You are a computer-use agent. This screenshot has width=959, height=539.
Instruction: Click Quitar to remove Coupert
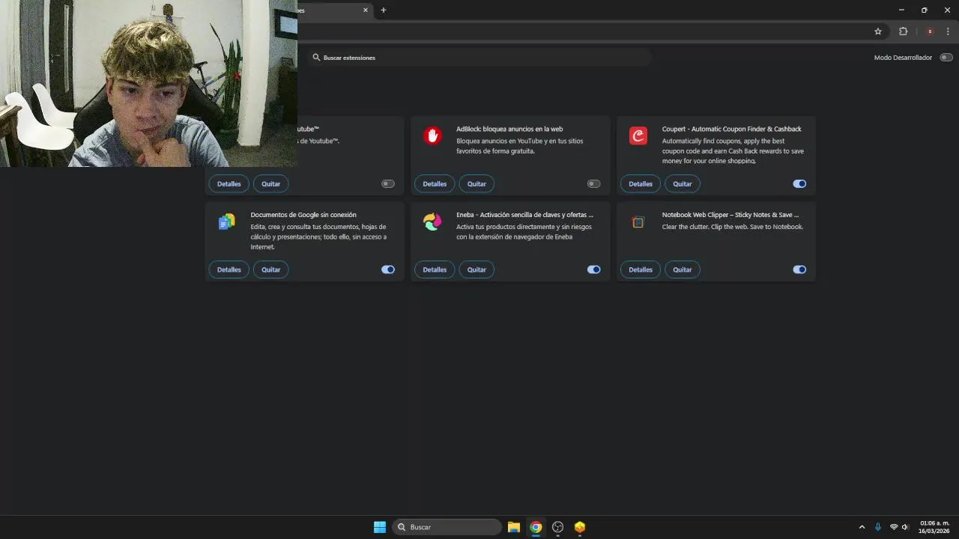[683, 183]
